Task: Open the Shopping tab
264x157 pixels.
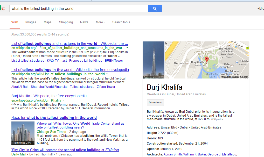Action: 66,22
